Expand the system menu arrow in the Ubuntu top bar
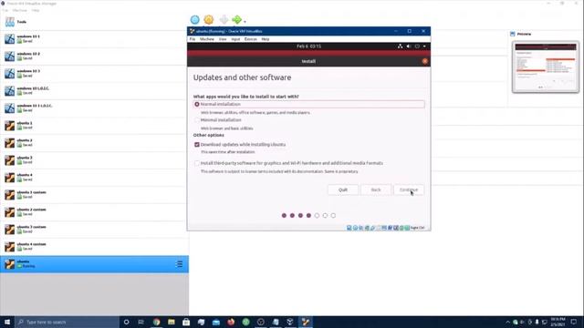584x328 pixels. tap(424, 46)
